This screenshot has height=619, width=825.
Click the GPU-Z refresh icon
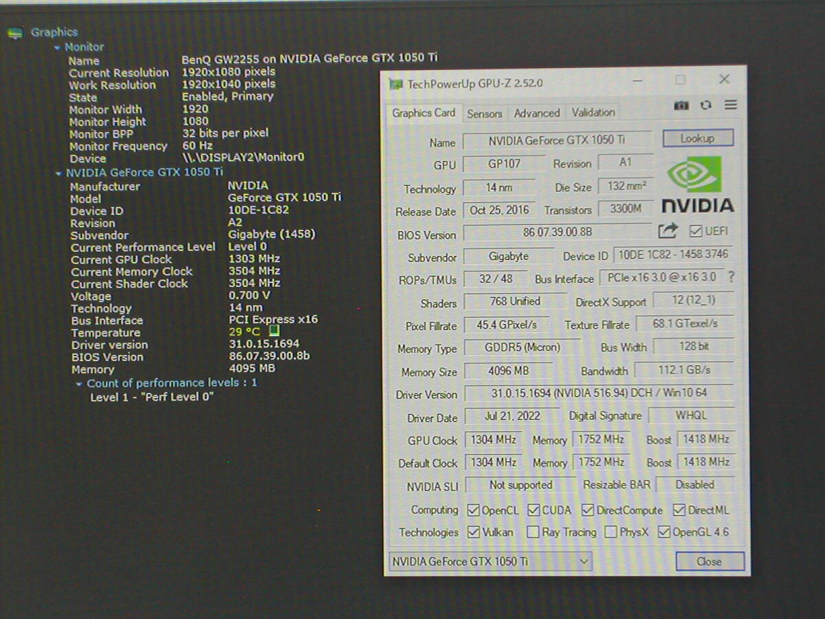click(x=705, y=105)
